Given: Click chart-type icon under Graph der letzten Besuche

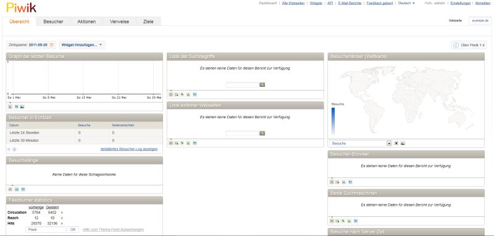Looking at the screenshot, I should click(10, 107).
